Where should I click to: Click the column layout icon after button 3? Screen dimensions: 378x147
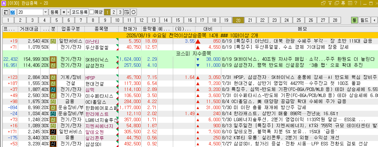tap(127, 12)
